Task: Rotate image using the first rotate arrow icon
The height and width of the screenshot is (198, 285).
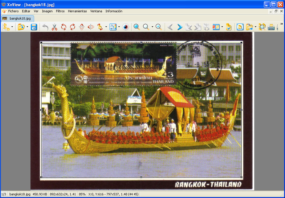Action: 64,27
